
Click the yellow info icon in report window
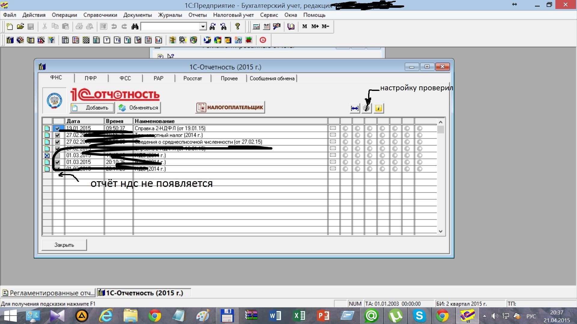[379, 108]
